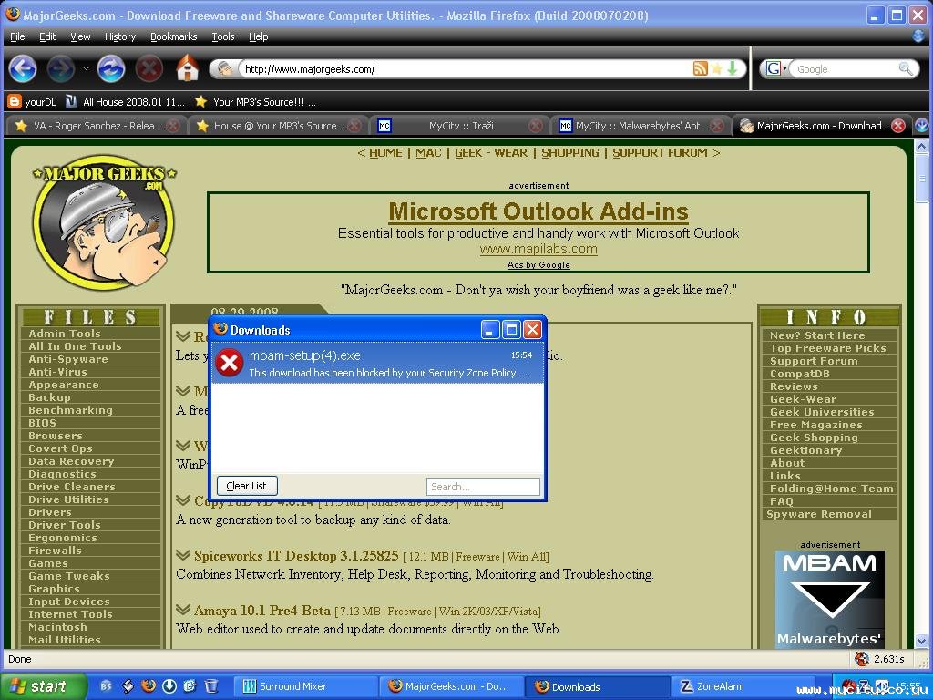Open Folding@Home Team link
The width and height of the screenshot is (933, 700).
point(831,489)
